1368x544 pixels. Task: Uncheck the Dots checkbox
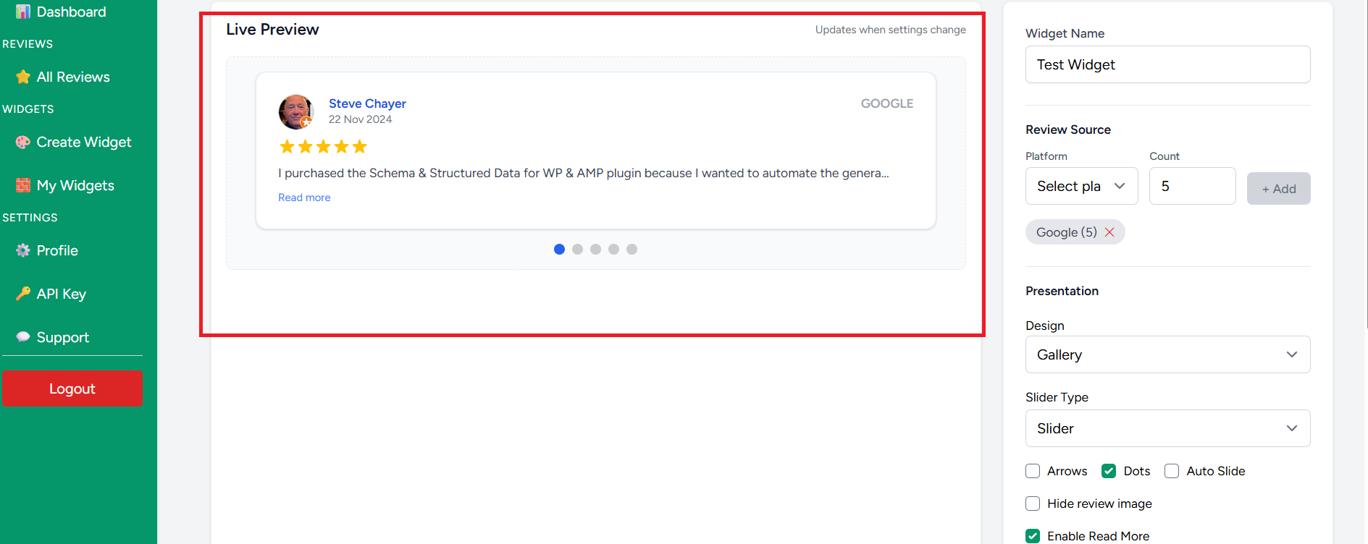pyautogui.click(x=1109, y=471)
